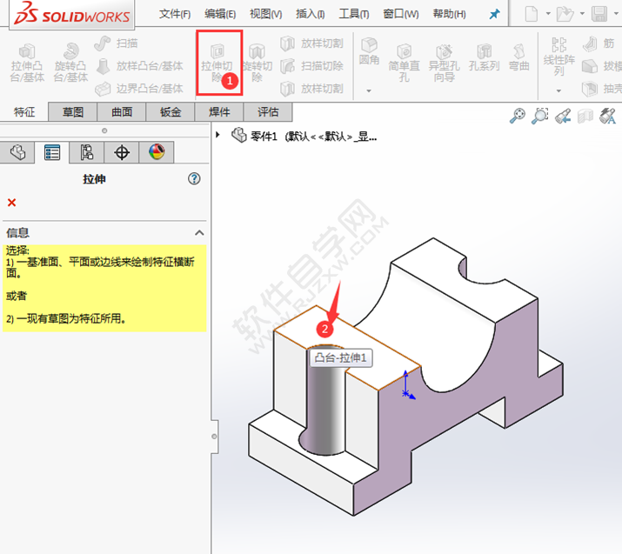This screenshot has width=622, height=554.
Task: Select the Swept Cut (扫描切除) command
Action: [311, 66]
